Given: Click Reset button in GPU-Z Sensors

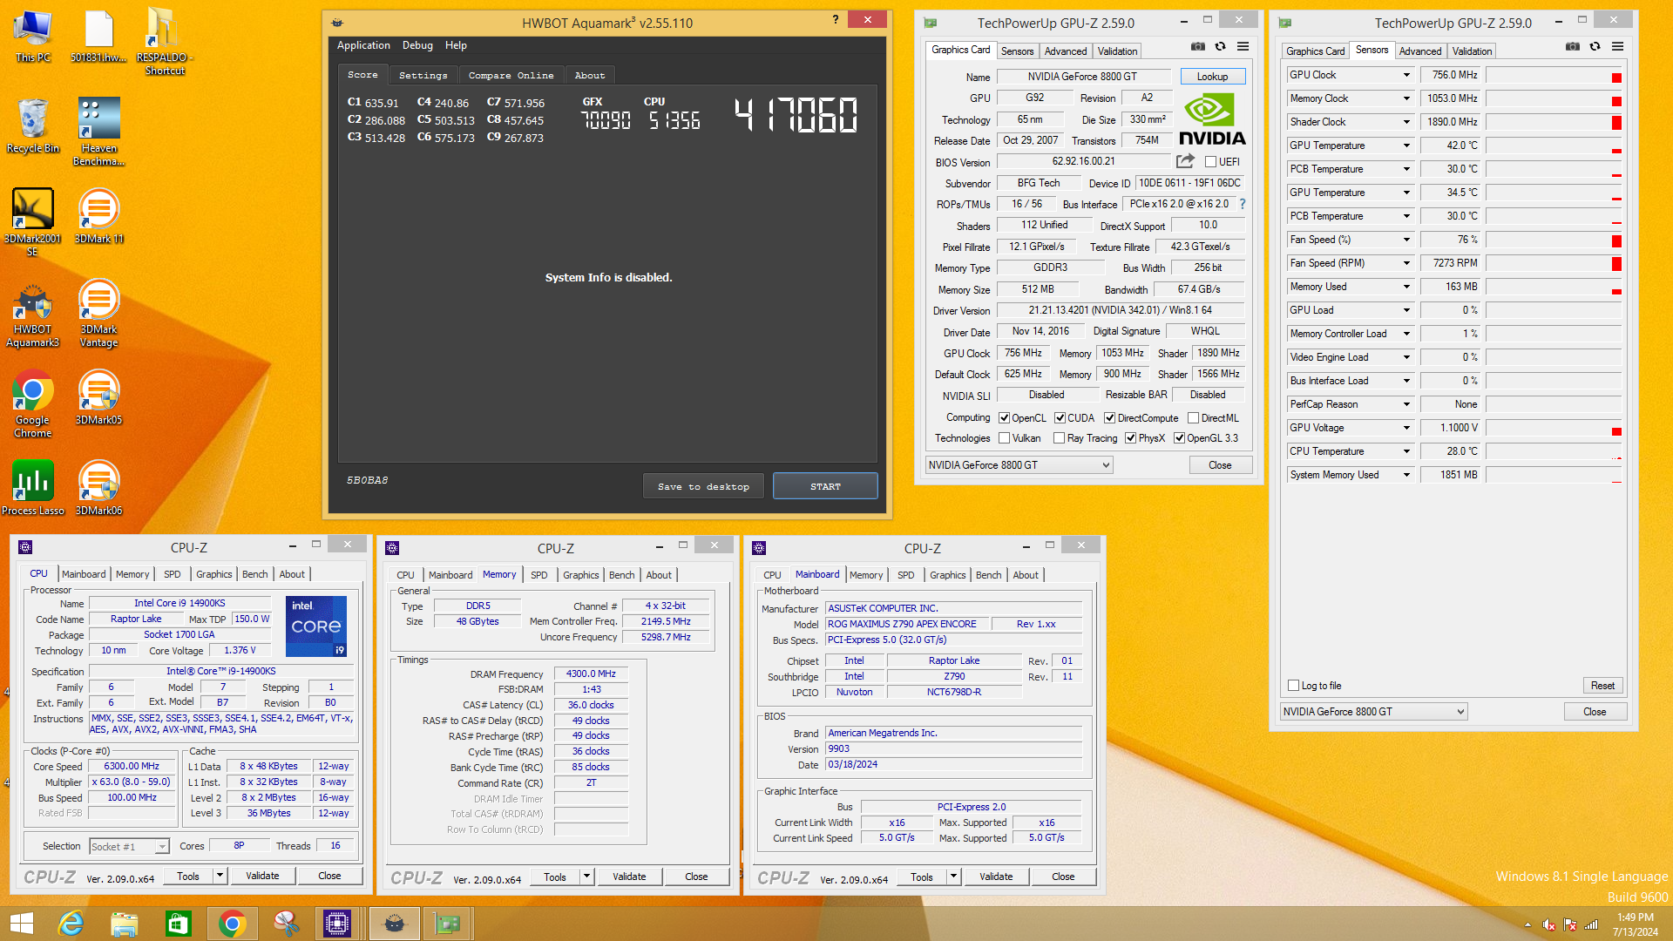Looking at the screenshot, I should (x=1602, y=686).
